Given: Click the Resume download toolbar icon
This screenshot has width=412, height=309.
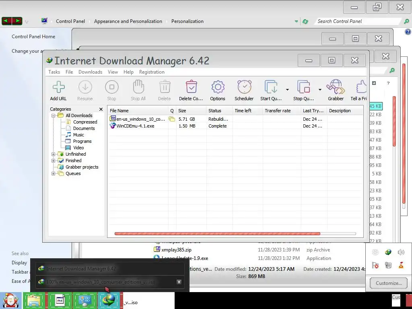Looking at the screenshot, I should coord(85,87).
